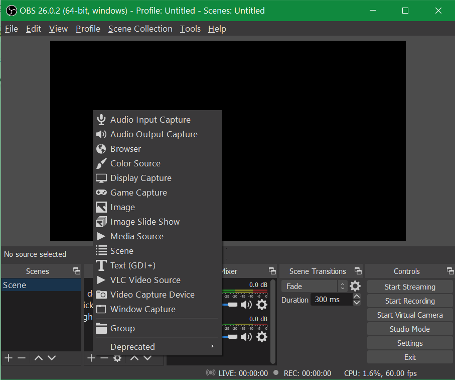Click LIVE: 00:00:00 status text
This screenshot has width=455, height=380.
pos(243,373)
